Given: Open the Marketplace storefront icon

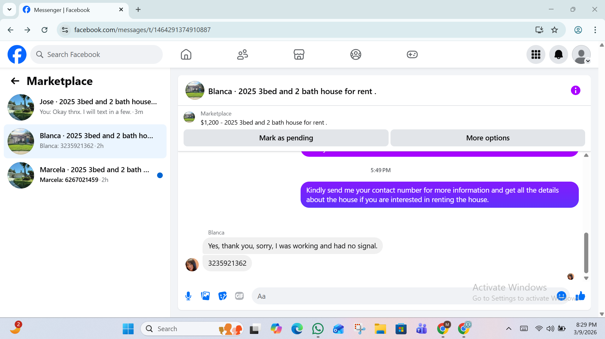Looking at the screenshot, I should [x=299, y=54].
